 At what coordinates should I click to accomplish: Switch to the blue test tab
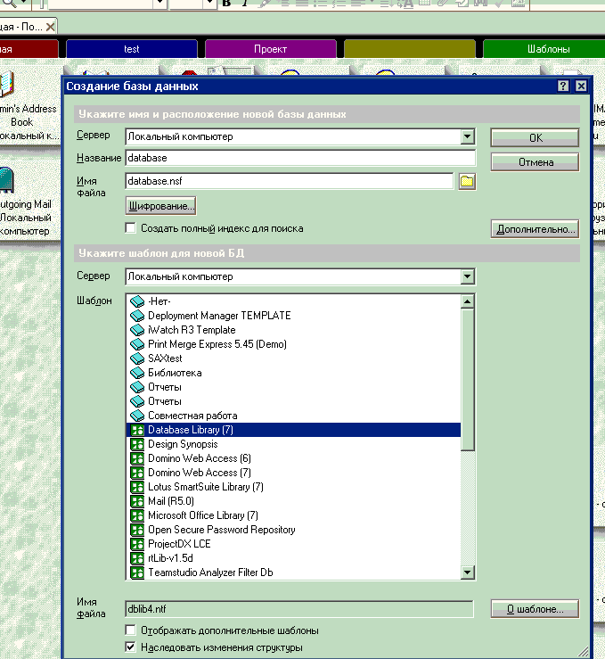[x=131, y=49]
